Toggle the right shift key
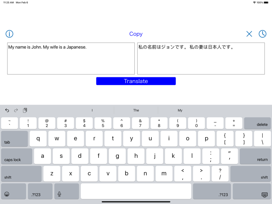Viewport: 272px width, 204px height. [x=251, y=174]
